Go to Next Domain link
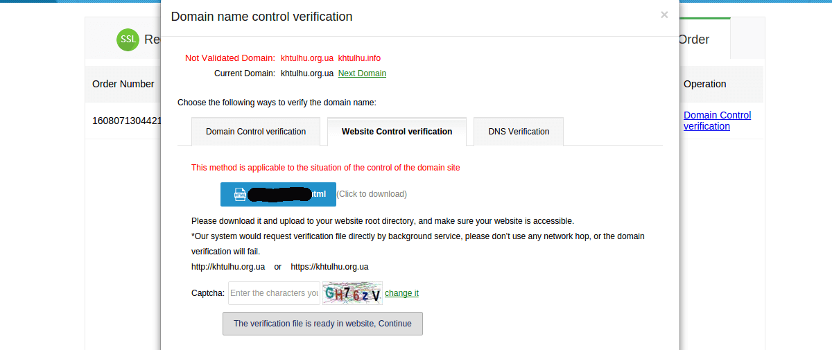 click(x=362, y=73)
